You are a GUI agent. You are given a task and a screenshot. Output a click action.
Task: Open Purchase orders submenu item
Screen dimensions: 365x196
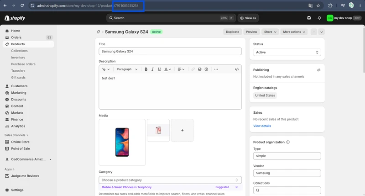pyautogui.click(x=23, y=64)
